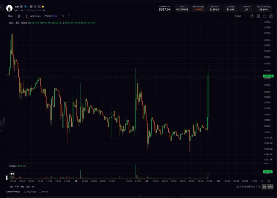
Task: Open chart settings hexagon icon
Action: (258, 16)
